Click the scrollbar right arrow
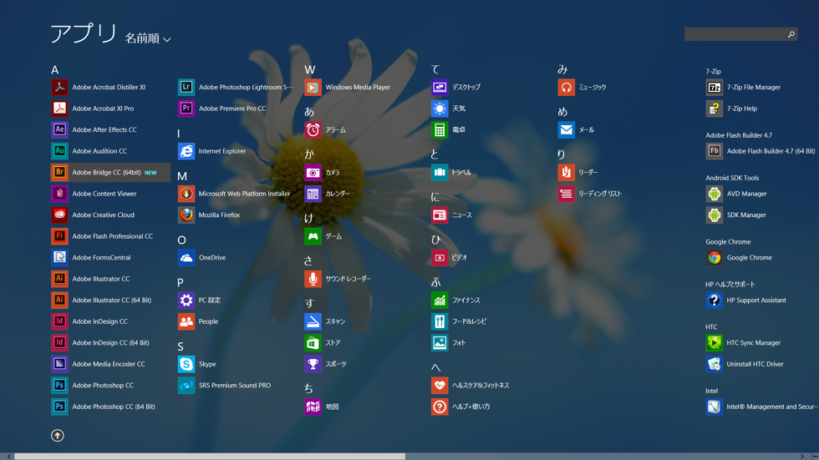The image size is (819, 460). [803, 457]
